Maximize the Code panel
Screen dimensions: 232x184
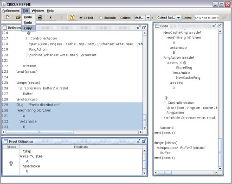pos(219,26)
